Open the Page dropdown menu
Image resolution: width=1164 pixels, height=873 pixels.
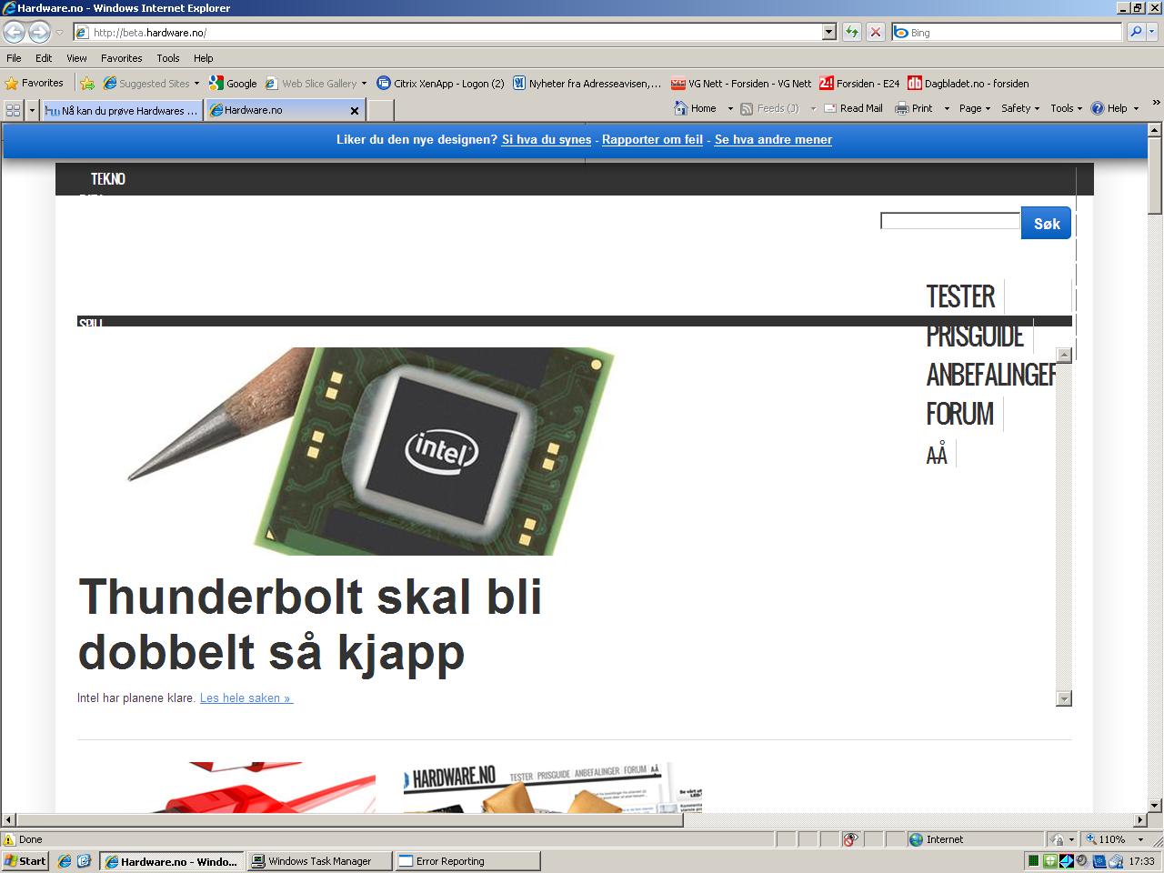click(975, 108)
